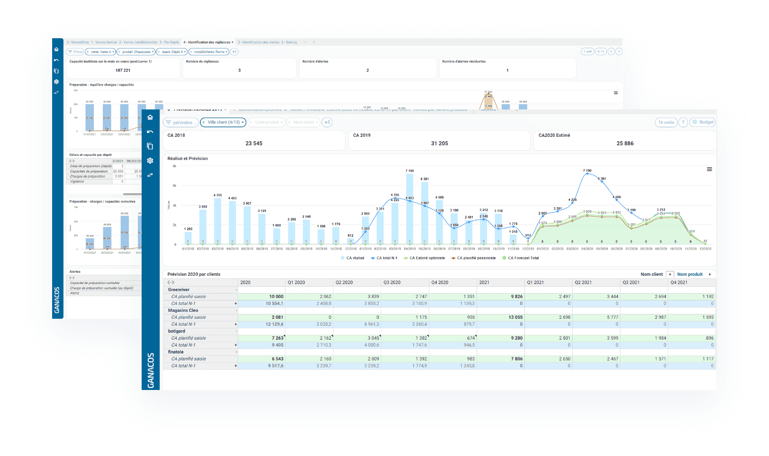This screenshot has width=769, height=456.
Task: Remove the vente: Vente A filter x
Action: pyautogui.click(x=88, y=52)
